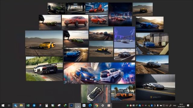Launch Microsoft Edge from the taskbar
Image resolution: width=193 pixels, height=108 pixels.
coord(90,105)
